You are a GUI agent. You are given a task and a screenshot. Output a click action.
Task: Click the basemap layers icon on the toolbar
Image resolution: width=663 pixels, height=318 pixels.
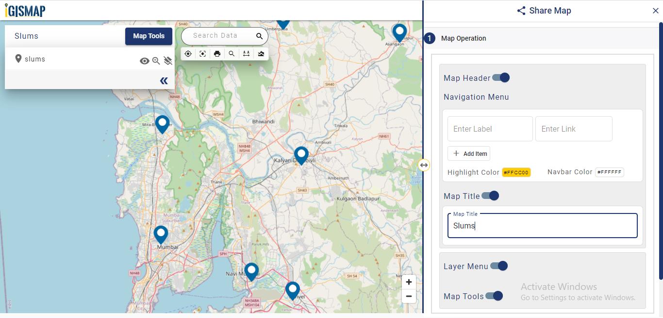click(x=261, y=54)
